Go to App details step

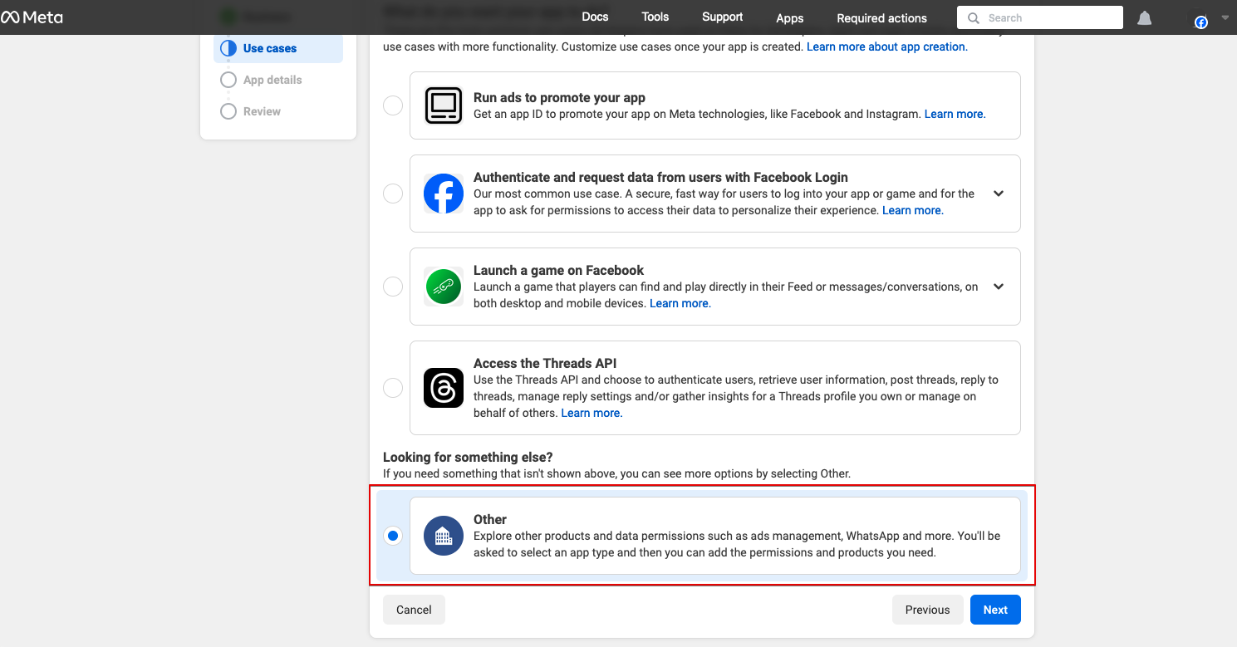pos(272,80)
